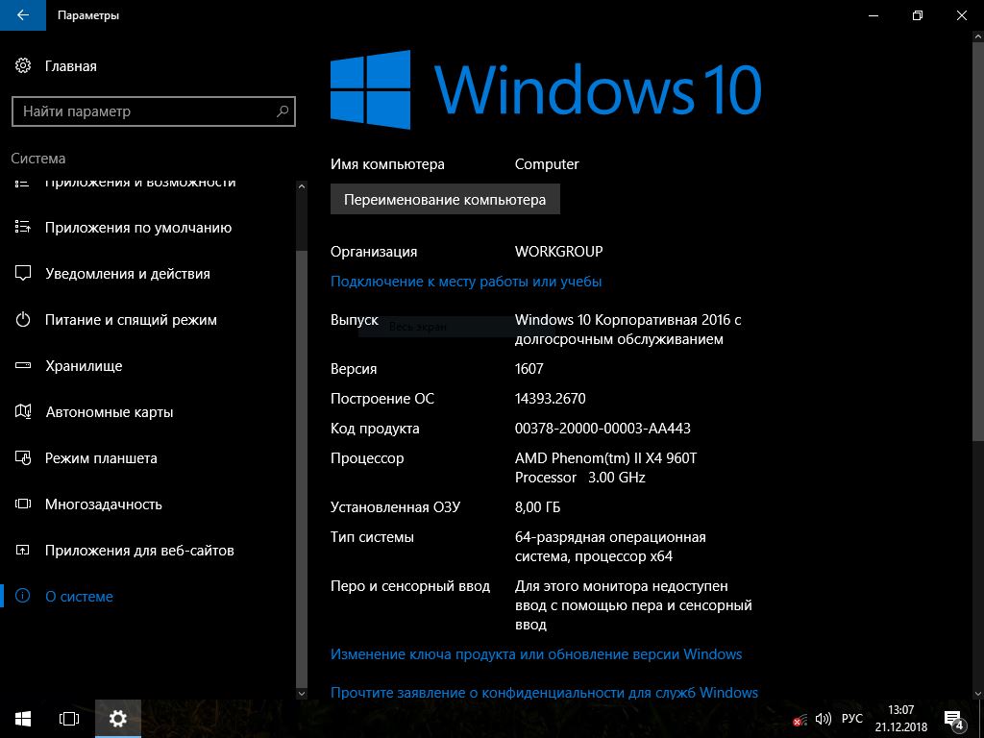Screen dimensions: 984x738
Task: Go to Хранилище settings
Action: [84, 366]
